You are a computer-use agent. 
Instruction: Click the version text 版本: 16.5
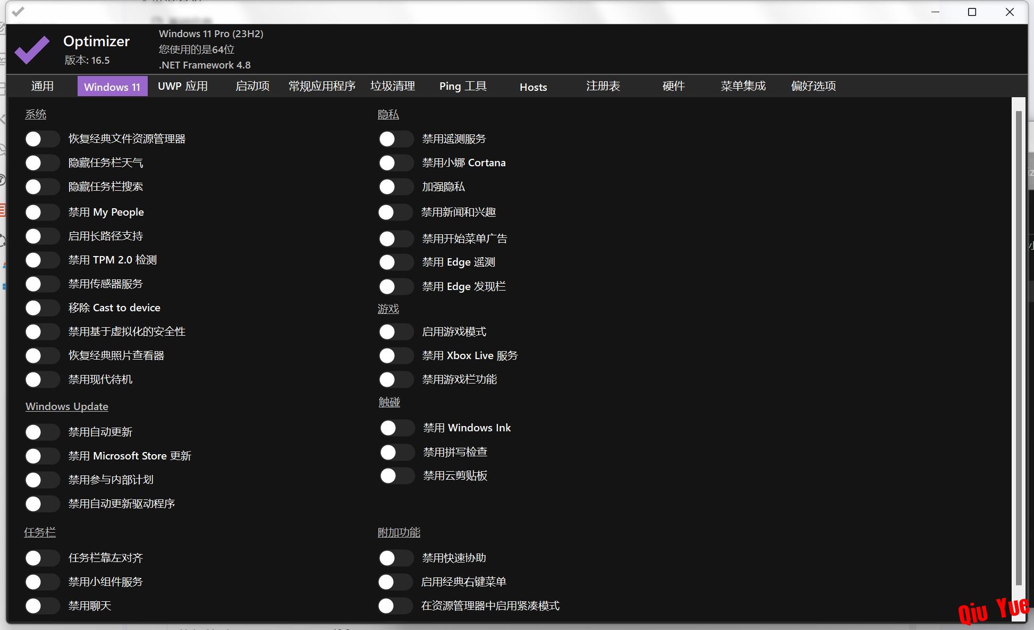click(x=87, y=60)
